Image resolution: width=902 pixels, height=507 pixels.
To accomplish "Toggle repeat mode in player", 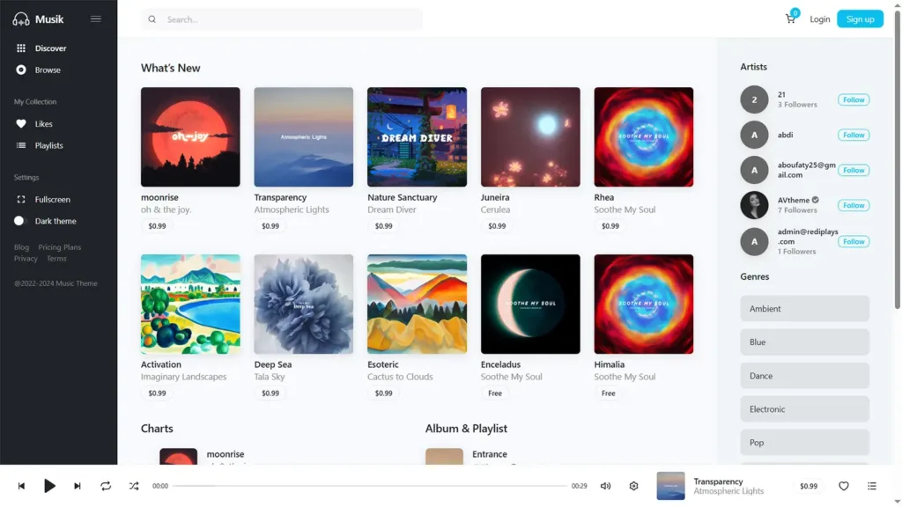I will 106,486.
